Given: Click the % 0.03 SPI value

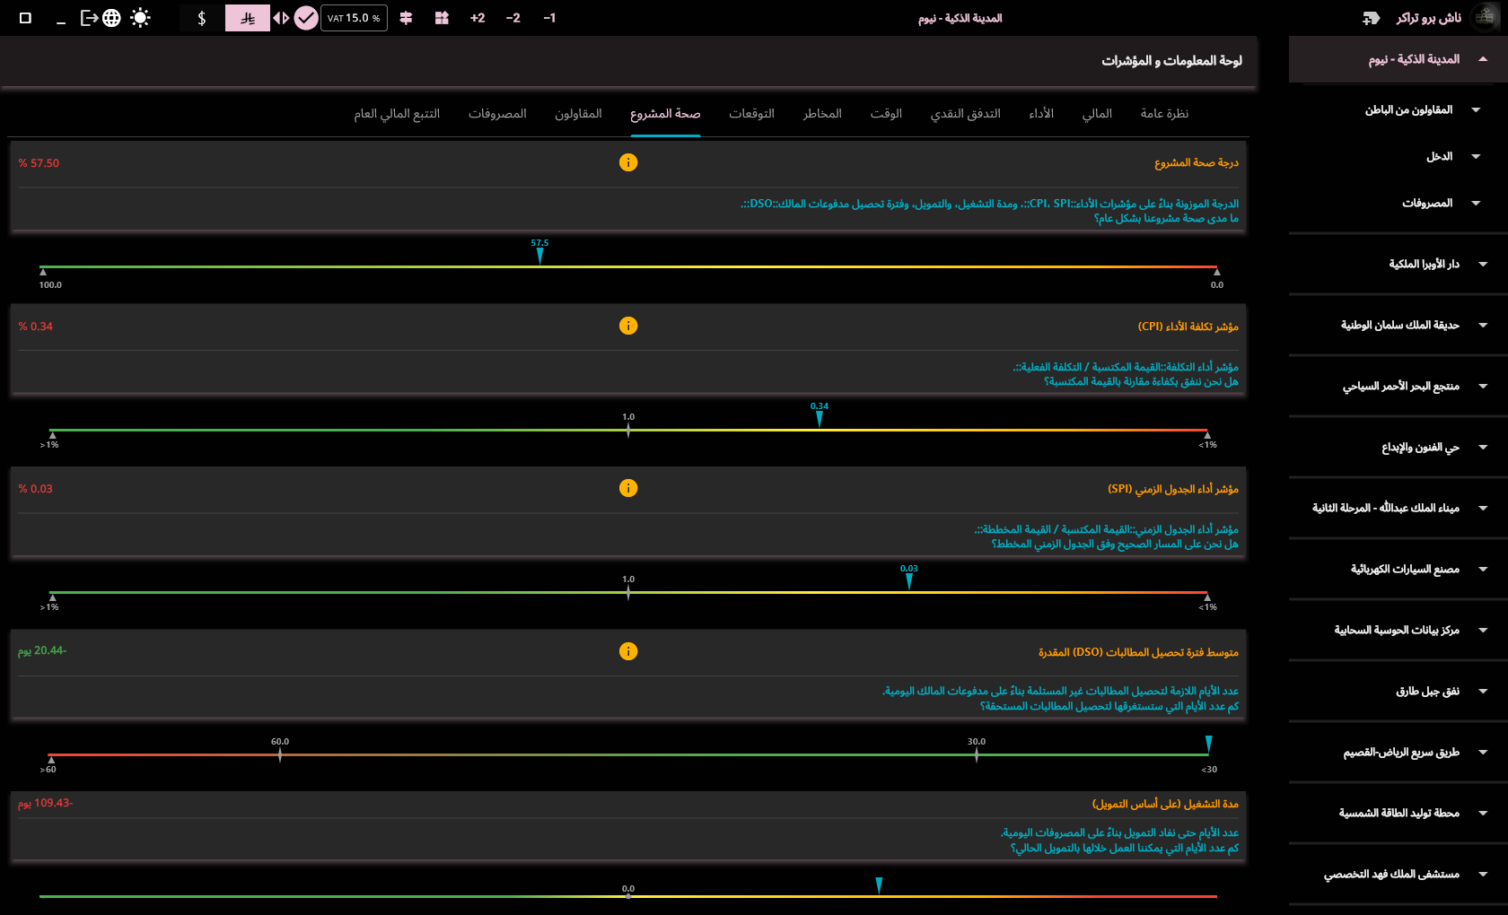Looking at the screenshot, I should (x=36, y=489).
